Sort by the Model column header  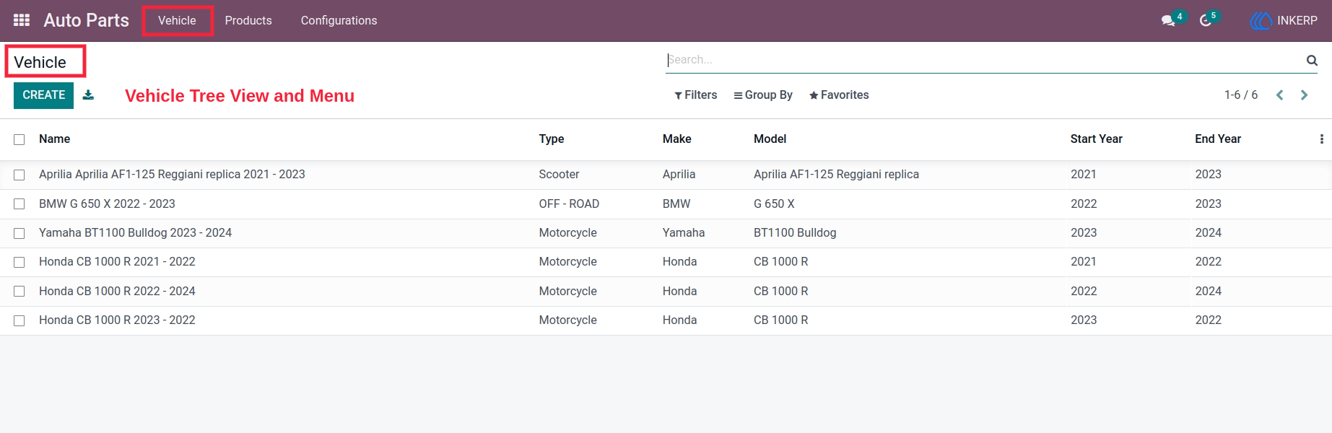tap(770, 139)
